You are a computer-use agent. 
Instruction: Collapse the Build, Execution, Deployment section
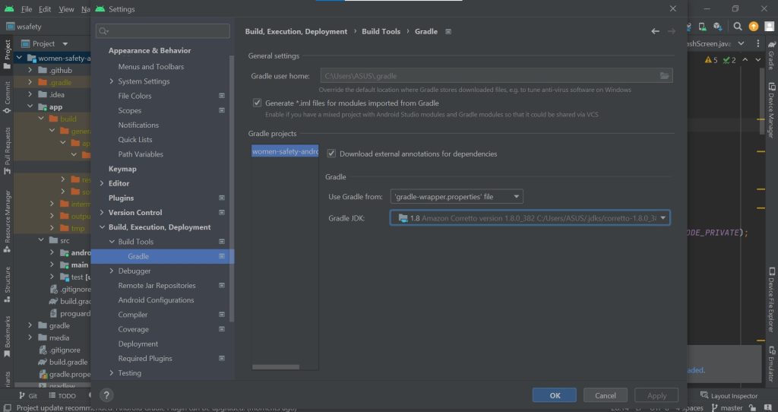[102, 227]
